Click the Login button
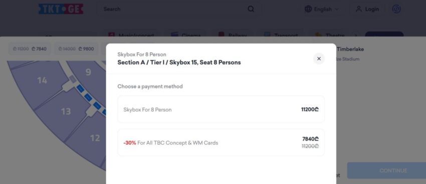Viewport: 426px width, 184px height. click(368, 9)
